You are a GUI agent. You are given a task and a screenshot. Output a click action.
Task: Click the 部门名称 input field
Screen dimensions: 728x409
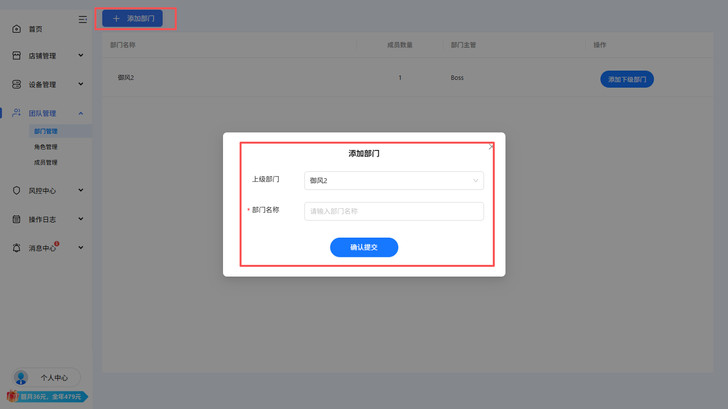(x=393, y=211)
